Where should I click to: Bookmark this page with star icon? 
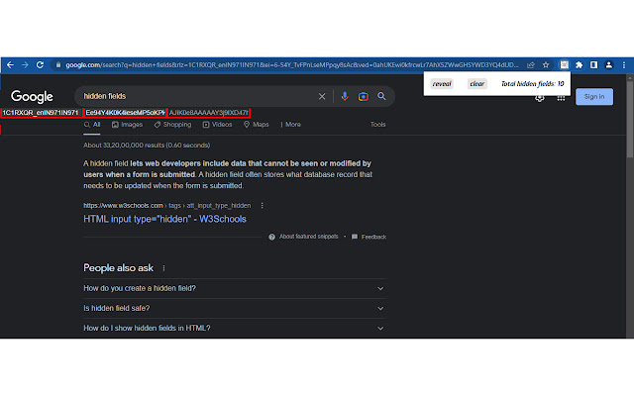click(x=545, y=64)
